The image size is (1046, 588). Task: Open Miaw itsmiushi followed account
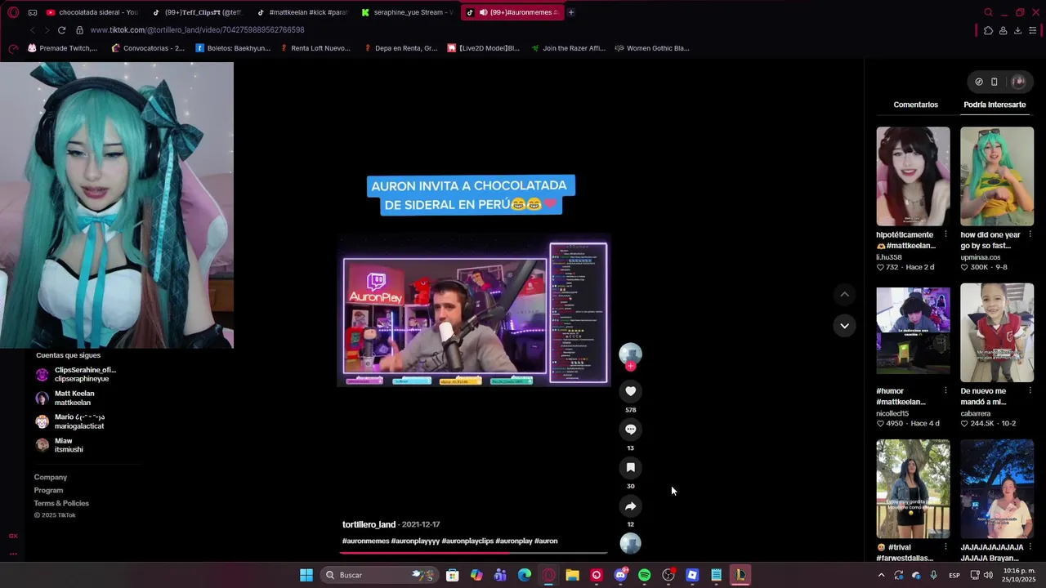click(60, 445)
